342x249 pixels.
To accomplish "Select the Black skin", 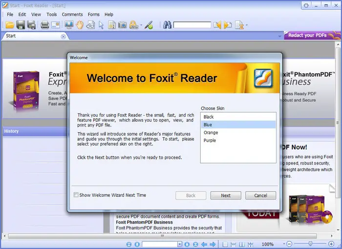I will [x=238, y=117].
